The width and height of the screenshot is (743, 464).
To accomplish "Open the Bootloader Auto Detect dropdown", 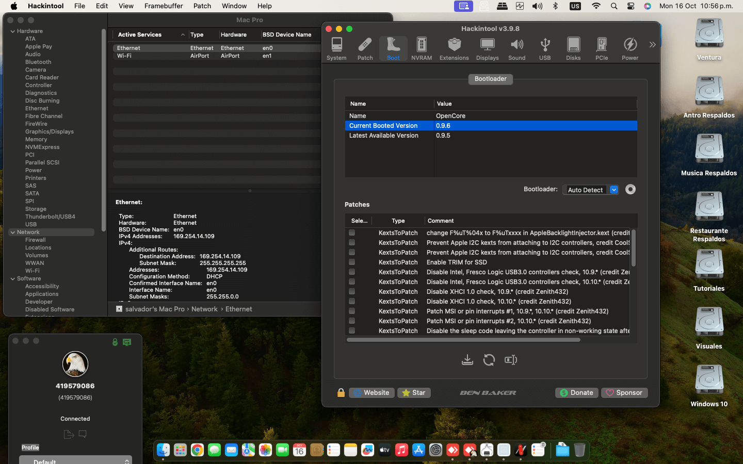I will tap(613, 190).
